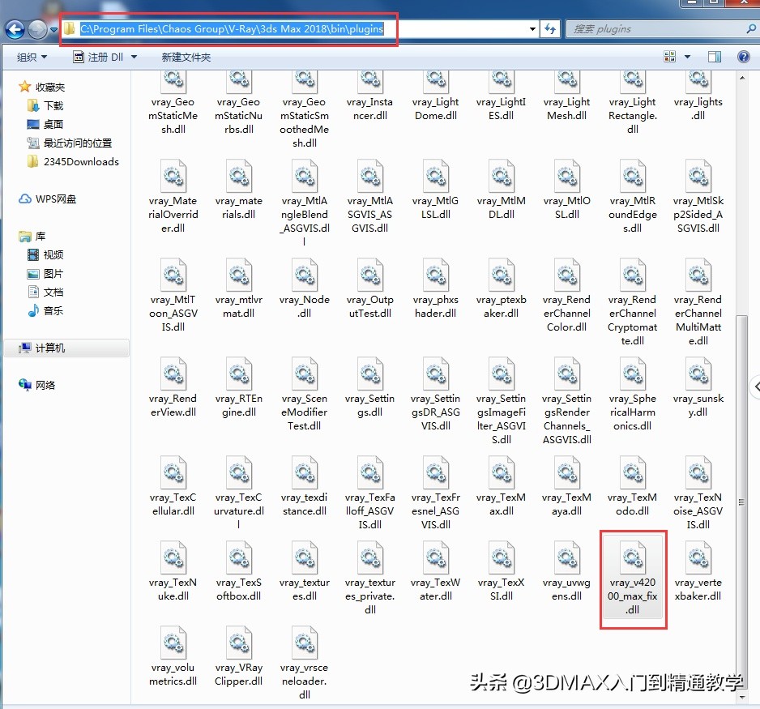Toggle the preview pane icon

coord(715,58)
